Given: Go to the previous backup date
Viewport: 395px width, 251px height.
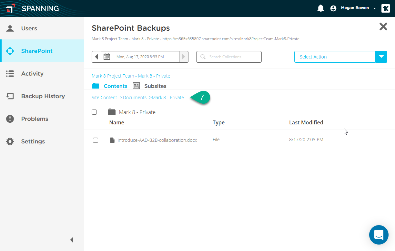Looking at the screenshot, I should coord(96,57).
